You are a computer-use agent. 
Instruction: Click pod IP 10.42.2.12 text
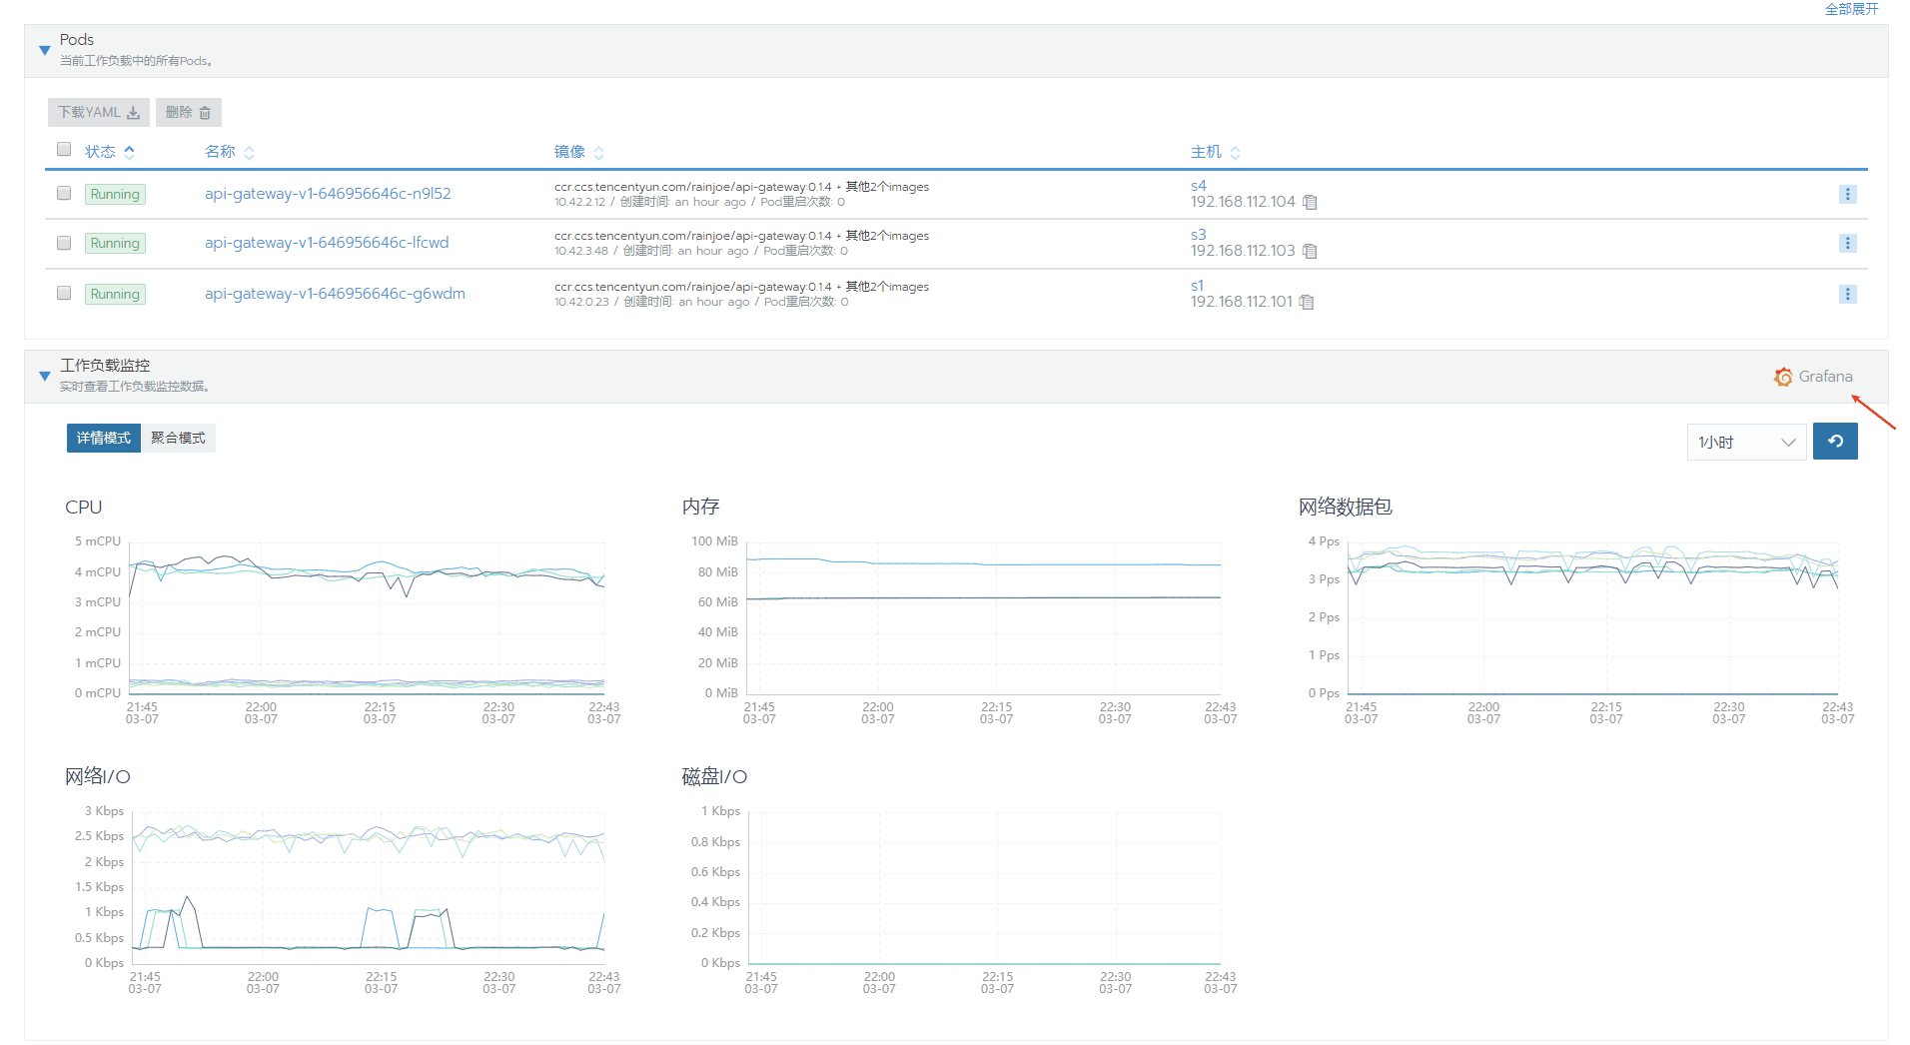(579, 202)
